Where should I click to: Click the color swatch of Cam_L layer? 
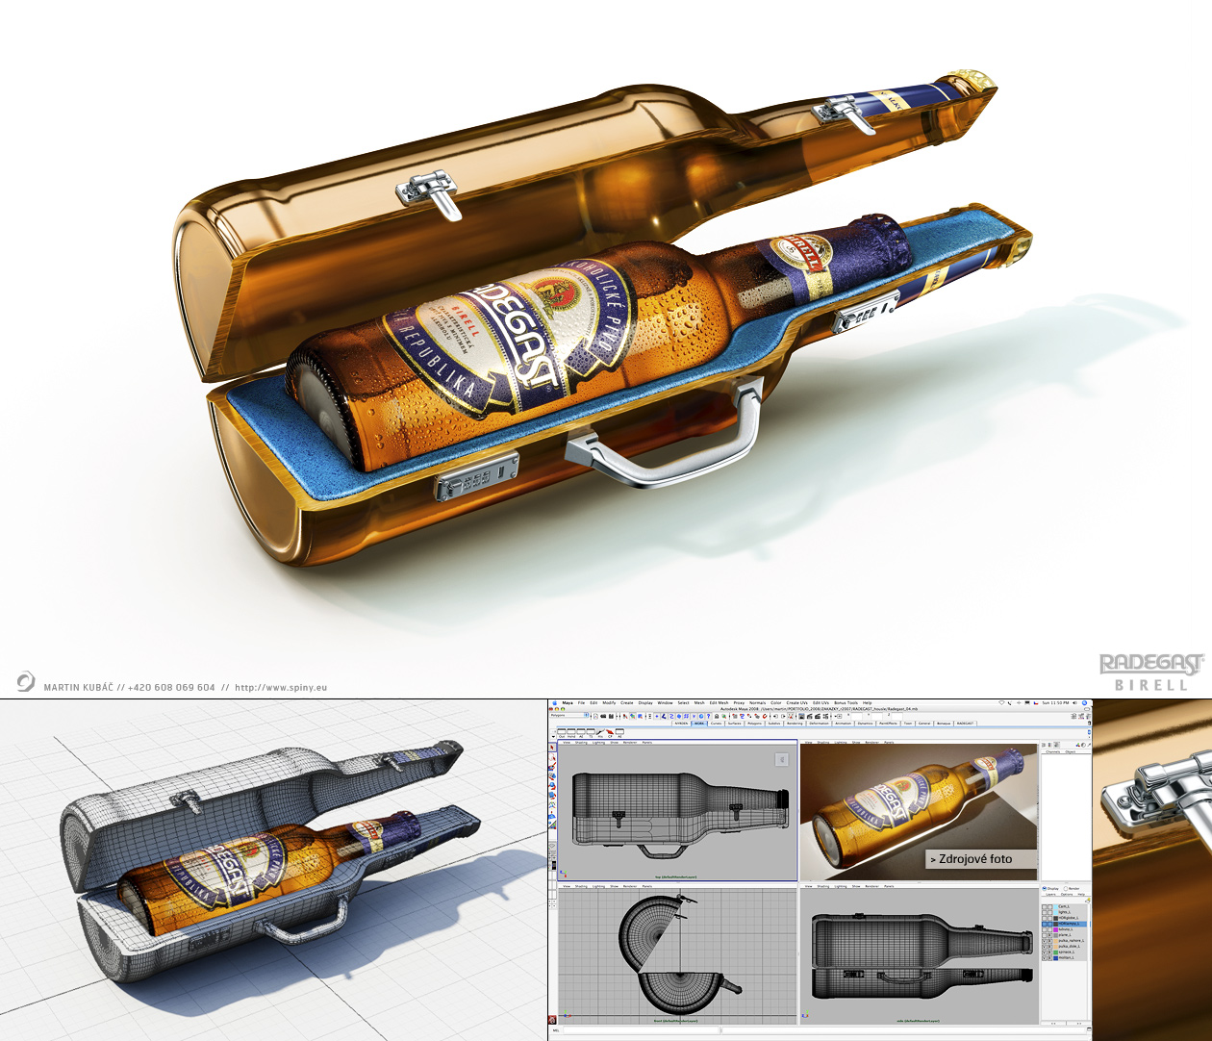click(1056, 906)
